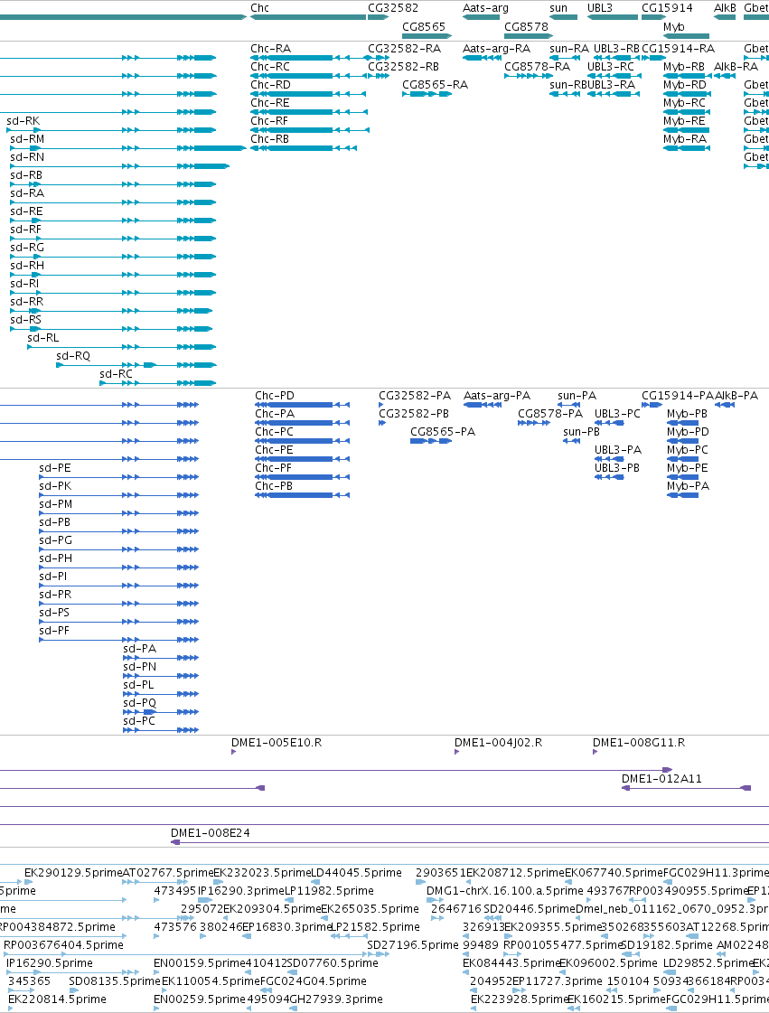Click the CG15914 gene label
Screen dimensions: 769x1013
(667, 8)
